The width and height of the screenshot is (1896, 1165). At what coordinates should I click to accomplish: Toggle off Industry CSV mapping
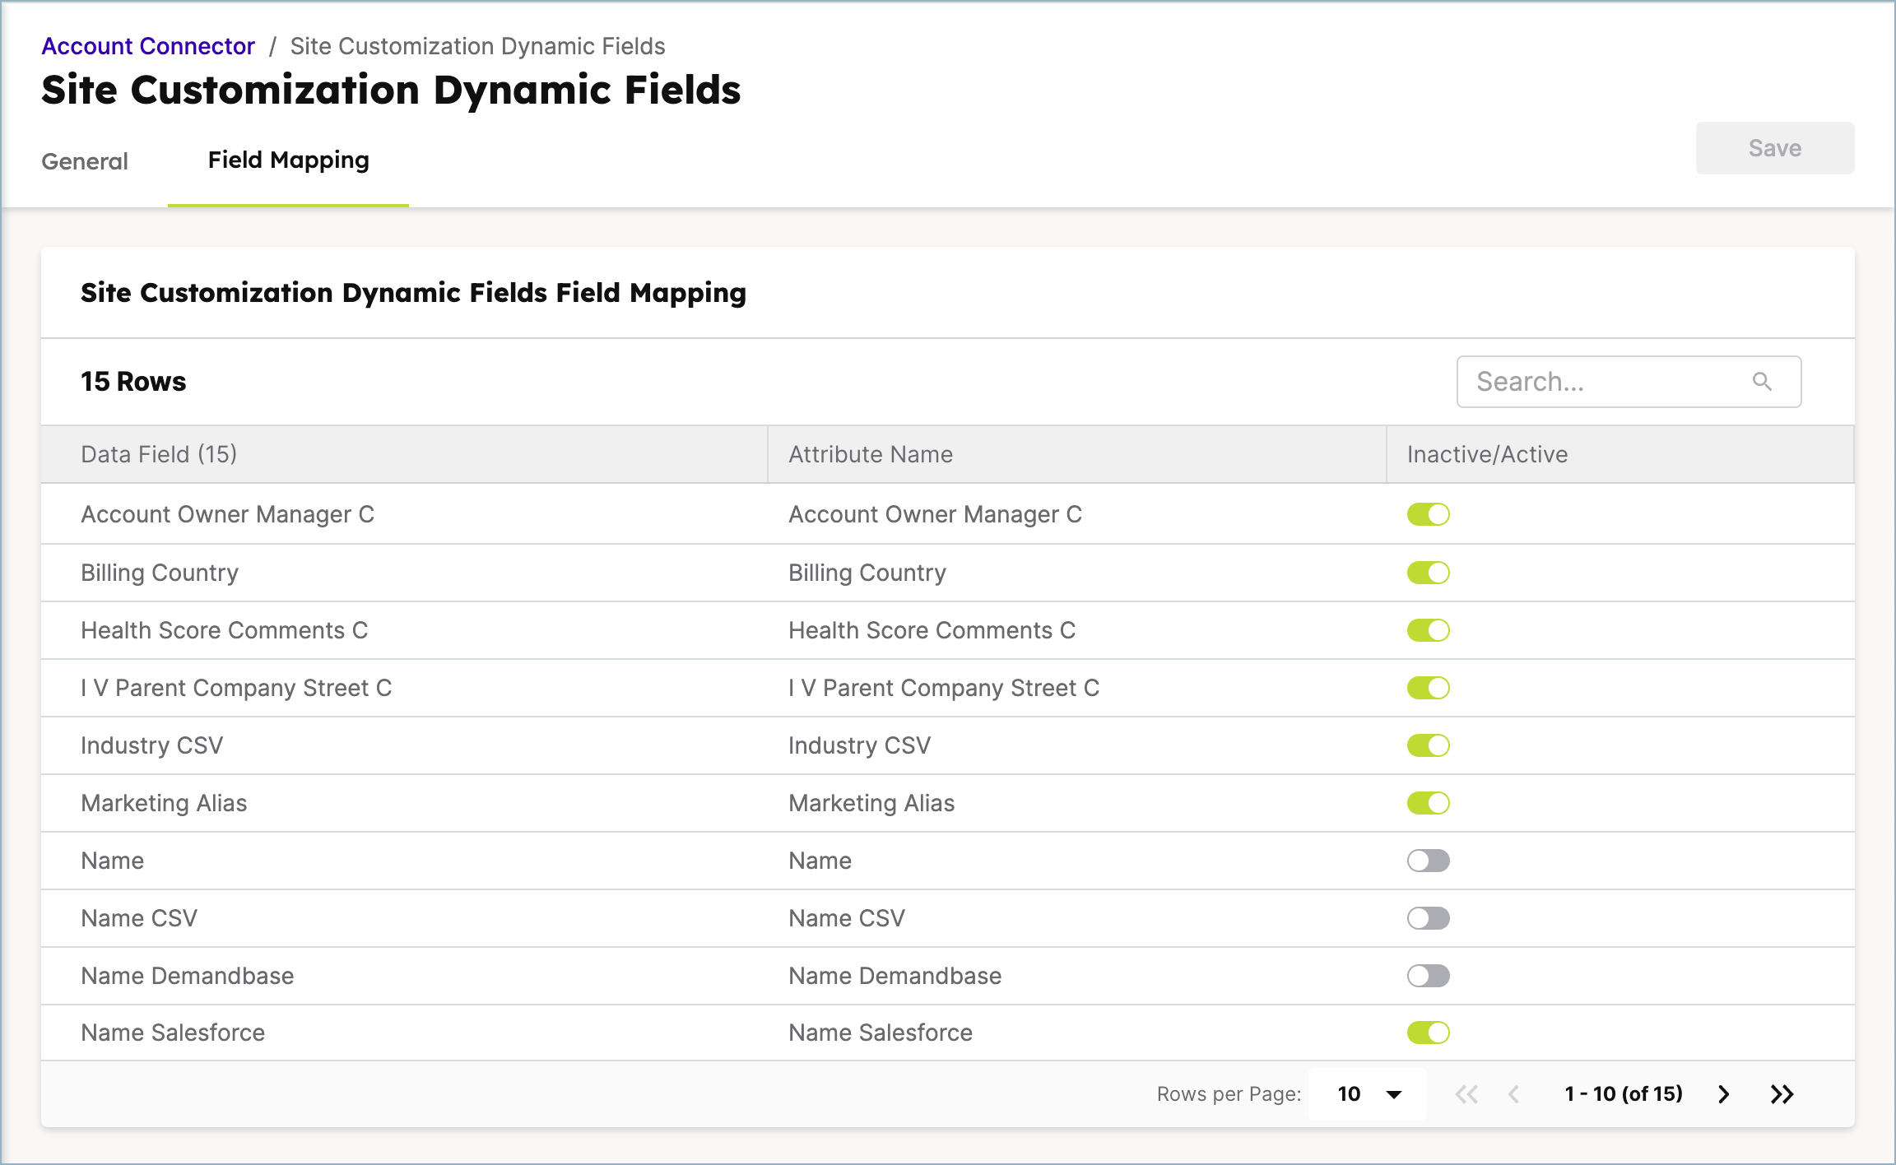tap(1428, 745)
